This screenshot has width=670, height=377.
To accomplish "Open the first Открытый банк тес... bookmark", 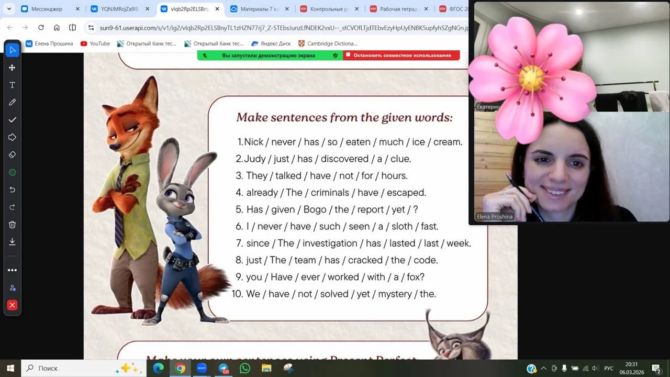I will pyautogui.click(x=147, y=43).
